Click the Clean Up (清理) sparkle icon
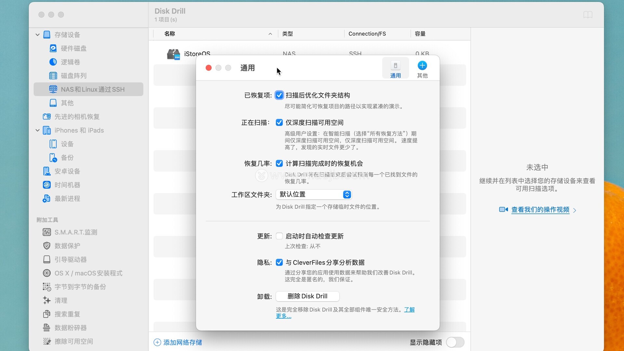Screen dimensions: 624x351 47,300
